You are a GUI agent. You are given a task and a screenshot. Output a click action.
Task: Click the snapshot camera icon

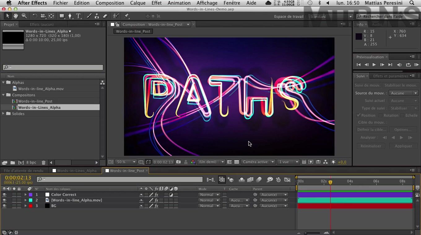178,162
